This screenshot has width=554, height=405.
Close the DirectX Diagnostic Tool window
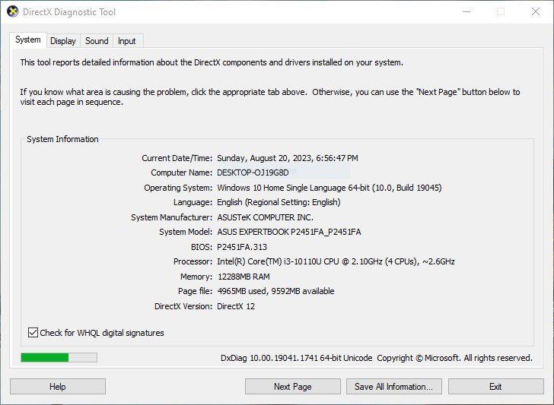(536, 11)
